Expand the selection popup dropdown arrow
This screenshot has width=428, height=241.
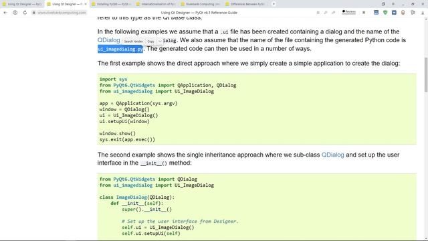coord(160,42)
